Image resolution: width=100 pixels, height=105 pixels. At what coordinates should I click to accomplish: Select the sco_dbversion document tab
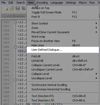(14, 16)
